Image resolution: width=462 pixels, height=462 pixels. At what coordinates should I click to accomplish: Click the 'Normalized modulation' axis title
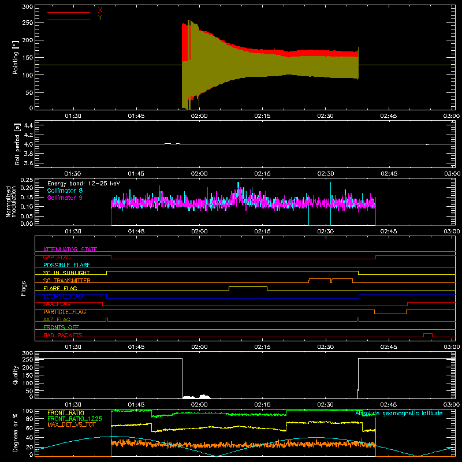[12, 202]
